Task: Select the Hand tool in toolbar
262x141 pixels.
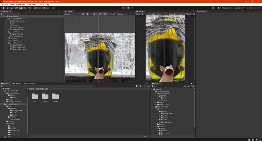Action: pyautogui.click(x=3, y=8)
